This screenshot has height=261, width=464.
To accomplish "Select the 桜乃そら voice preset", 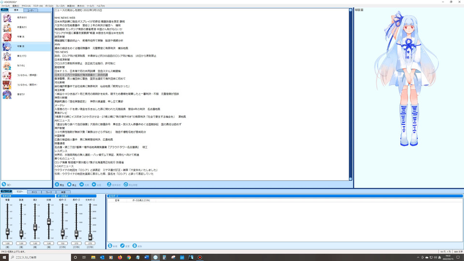I will click(x=26, y=65).
